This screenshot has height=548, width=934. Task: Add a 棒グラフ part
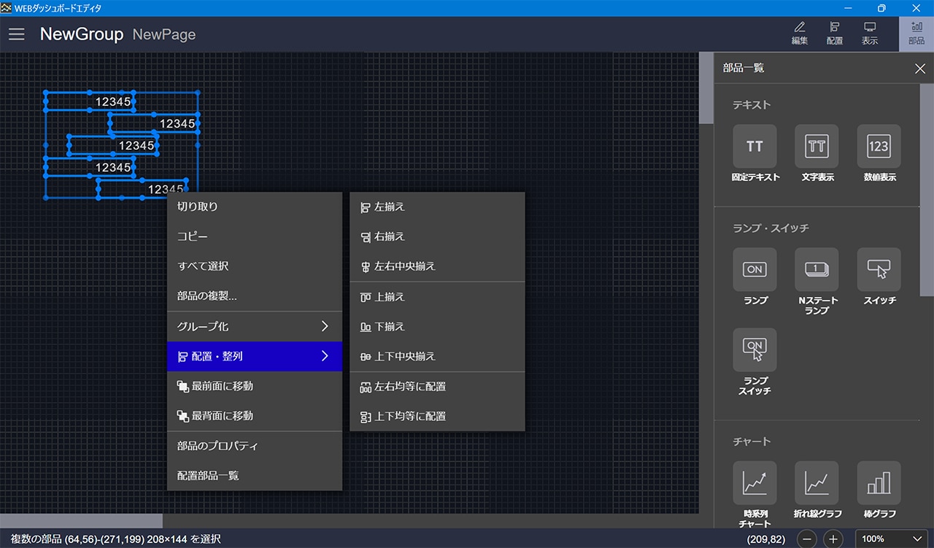(879, 483)
